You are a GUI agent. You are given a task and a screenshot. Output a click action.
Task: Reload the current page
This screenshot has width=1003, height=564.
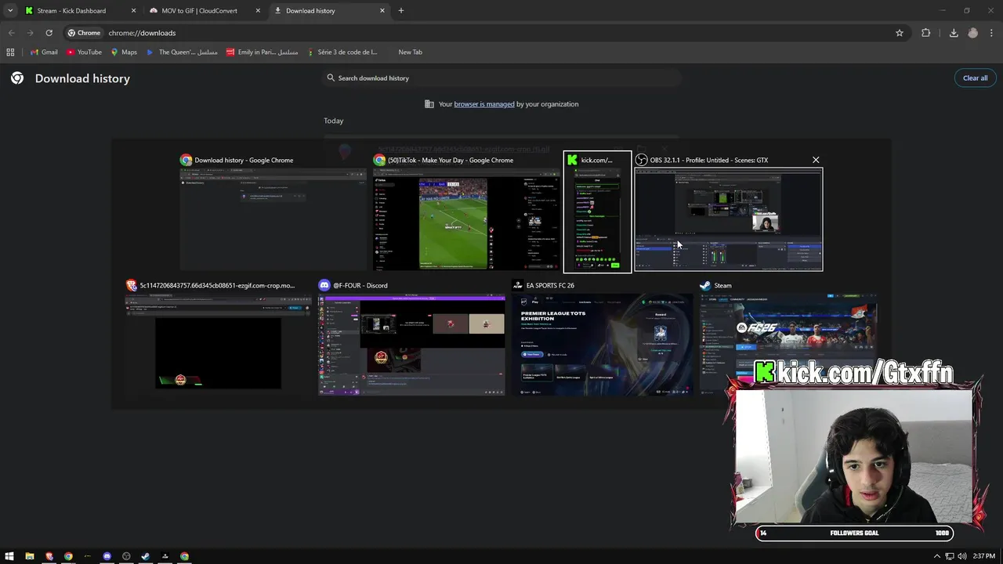pyautogui.click(x=49, y=33)
